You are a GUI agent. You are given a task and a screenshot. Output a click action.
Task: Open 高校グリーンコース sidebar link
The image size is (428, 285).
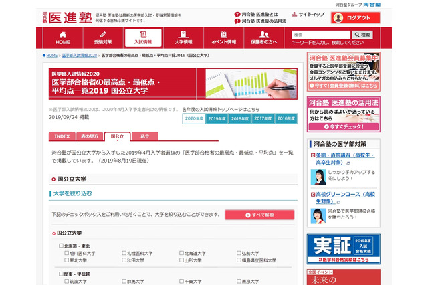[345, 198]
